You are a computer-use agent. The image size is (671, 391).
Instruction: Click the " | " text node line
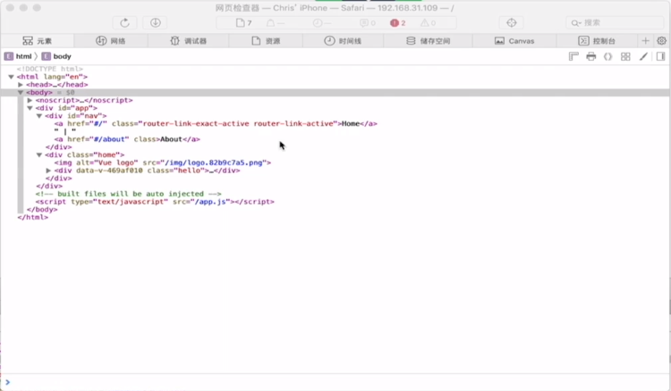pyautogui.click(x=65, y=131)
